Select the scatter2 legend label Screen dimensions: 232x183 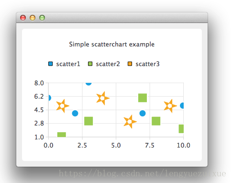coord(108,64)
